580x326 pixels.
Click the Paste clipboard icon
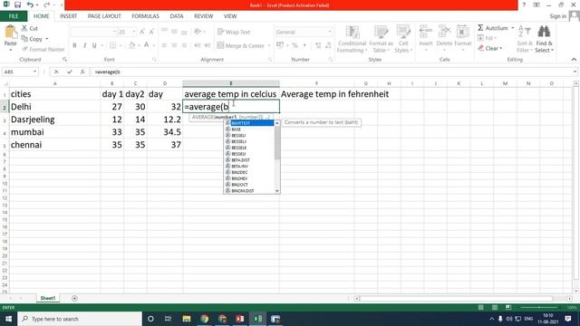(10, 33)
